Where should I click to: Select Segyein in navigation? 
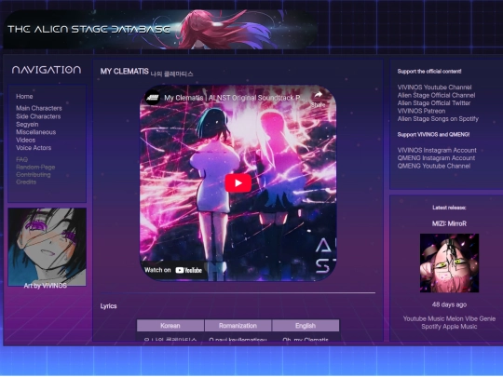27,125
